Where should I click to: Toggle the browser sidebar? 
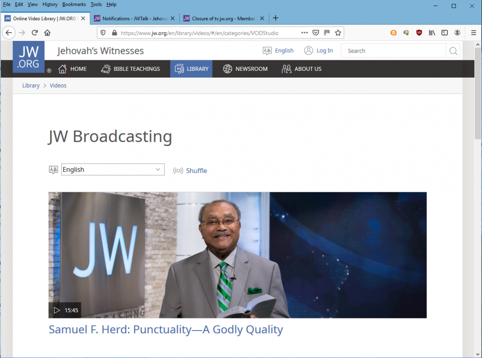[444, 32]
